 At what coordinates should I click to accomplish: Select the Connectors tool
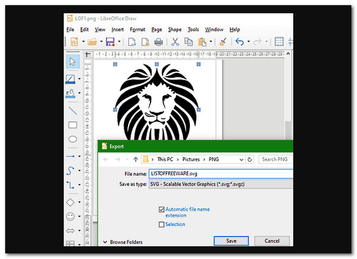70,185
